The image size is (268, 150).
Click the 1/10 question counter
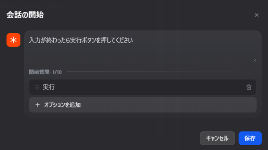[57, 72]
